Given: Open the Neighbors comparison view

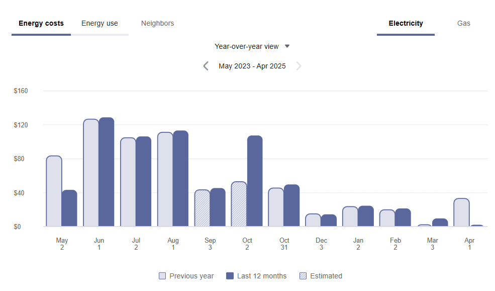Looking at the screenshot, I should (x=157, y=23).
